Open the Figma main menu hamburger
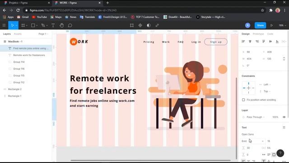The image size is (289, 163). coord(4,25)
